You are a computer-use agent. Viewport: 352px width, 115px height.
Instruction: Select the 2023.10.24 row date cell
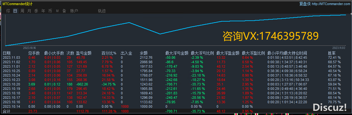coord(11,75)
